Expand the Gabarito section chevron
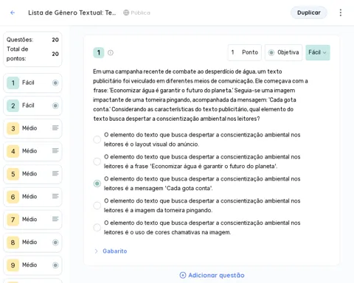The height and width of the screenshot is (283, 354). click(96, 251)
